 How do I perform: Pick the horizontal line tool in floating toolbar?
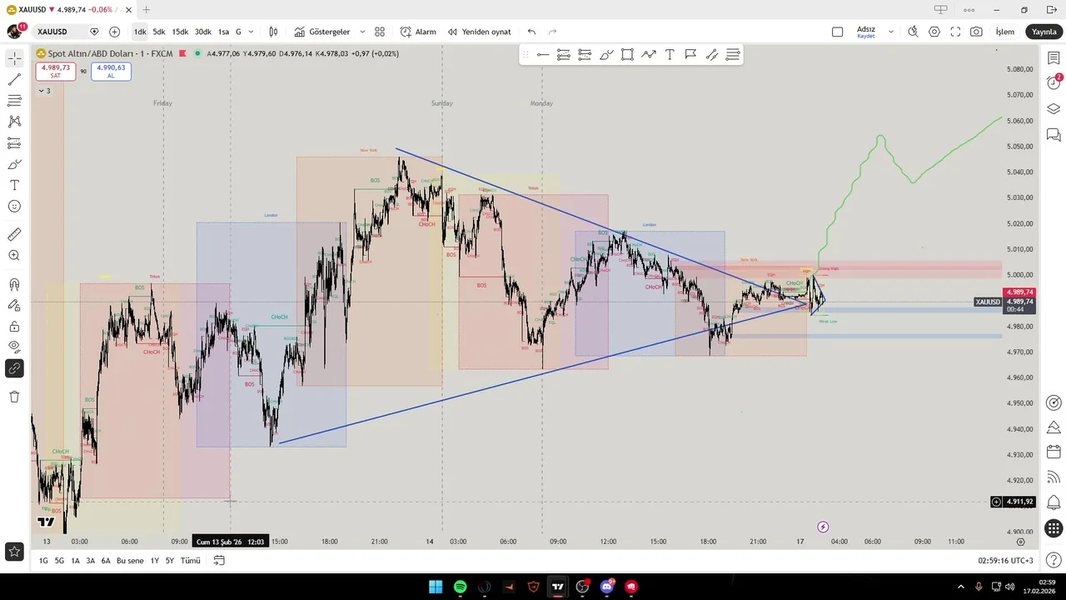pyautogui.click(x=543, y=55)
